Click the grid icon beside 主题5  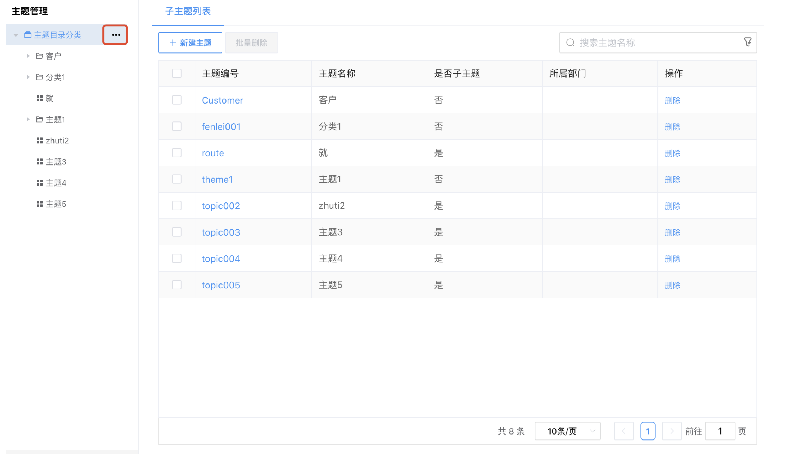pos(39,204)
